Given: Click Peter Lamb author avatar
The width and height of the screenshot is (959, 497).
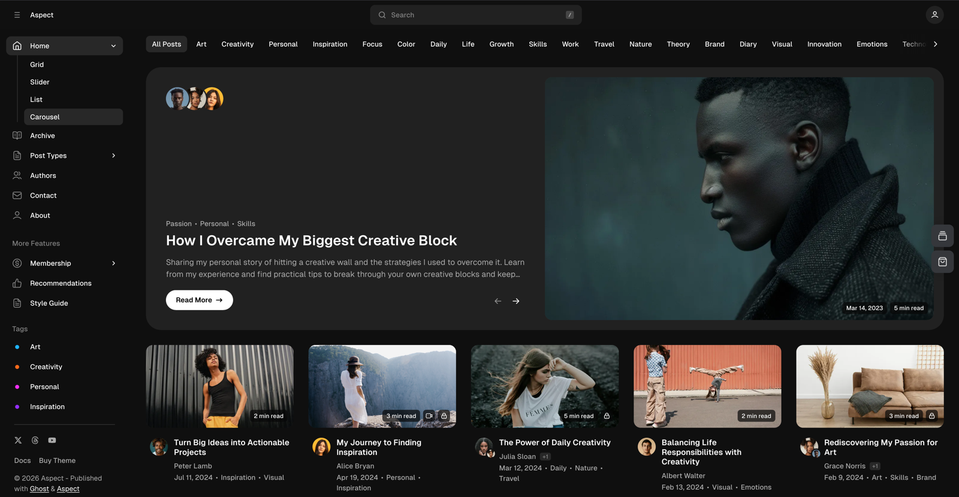Looking at the screenshot, I should (x=159, y=447).
